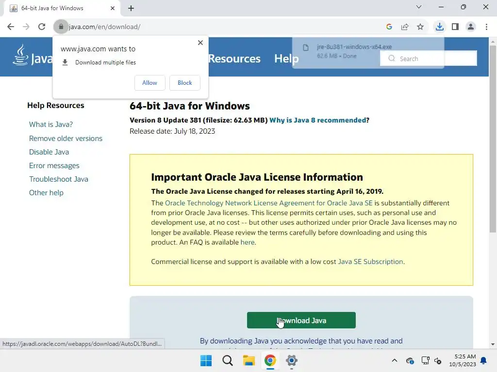Viewport: 497px width, 372px height.
Task: Open Windows taskbar Search
Action: click(x=228, y=360)
